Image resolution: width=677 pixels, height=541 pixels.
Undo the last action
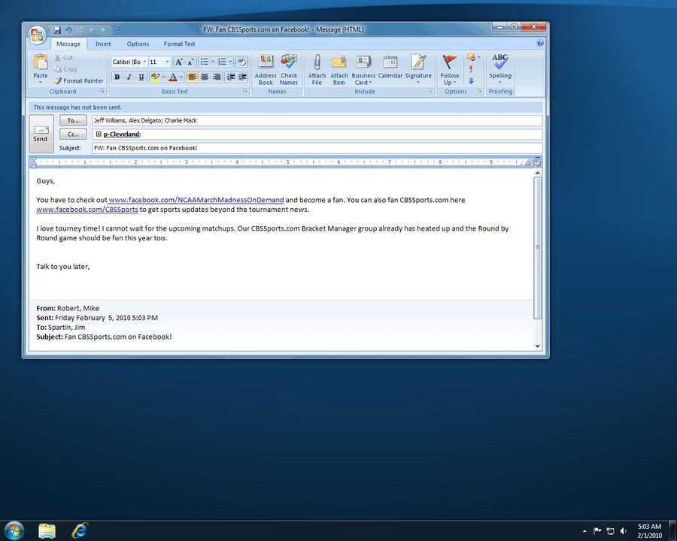coord(68,30)
